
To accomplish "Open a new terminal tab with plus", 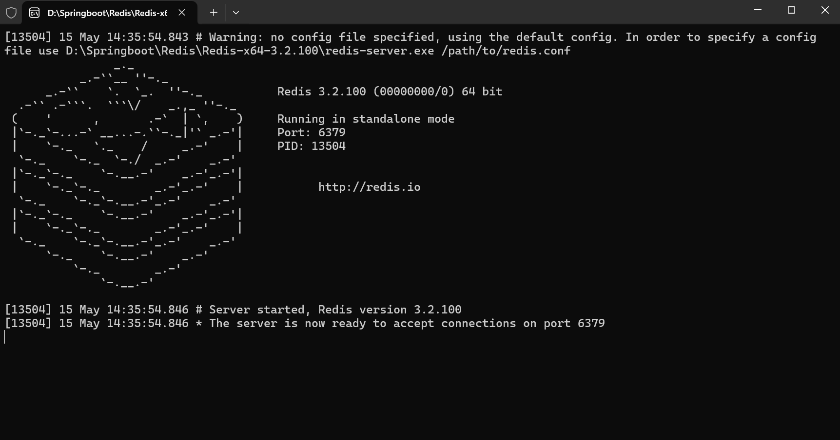I will click(214, 13).
